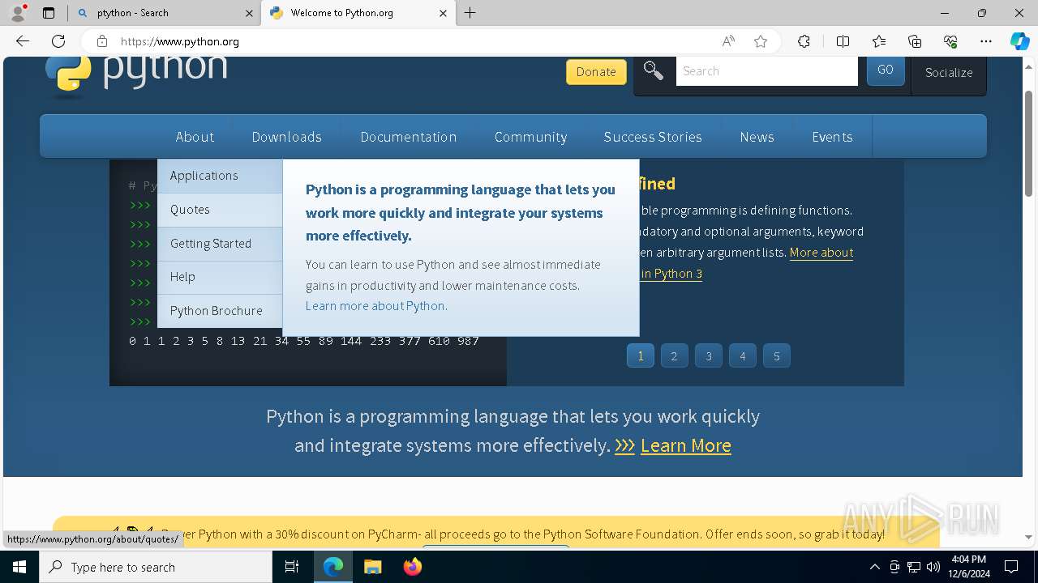Viewport: 1038px width, 583px height.
Task: Click the volume speaker tray icon
Action: point(933,567)
